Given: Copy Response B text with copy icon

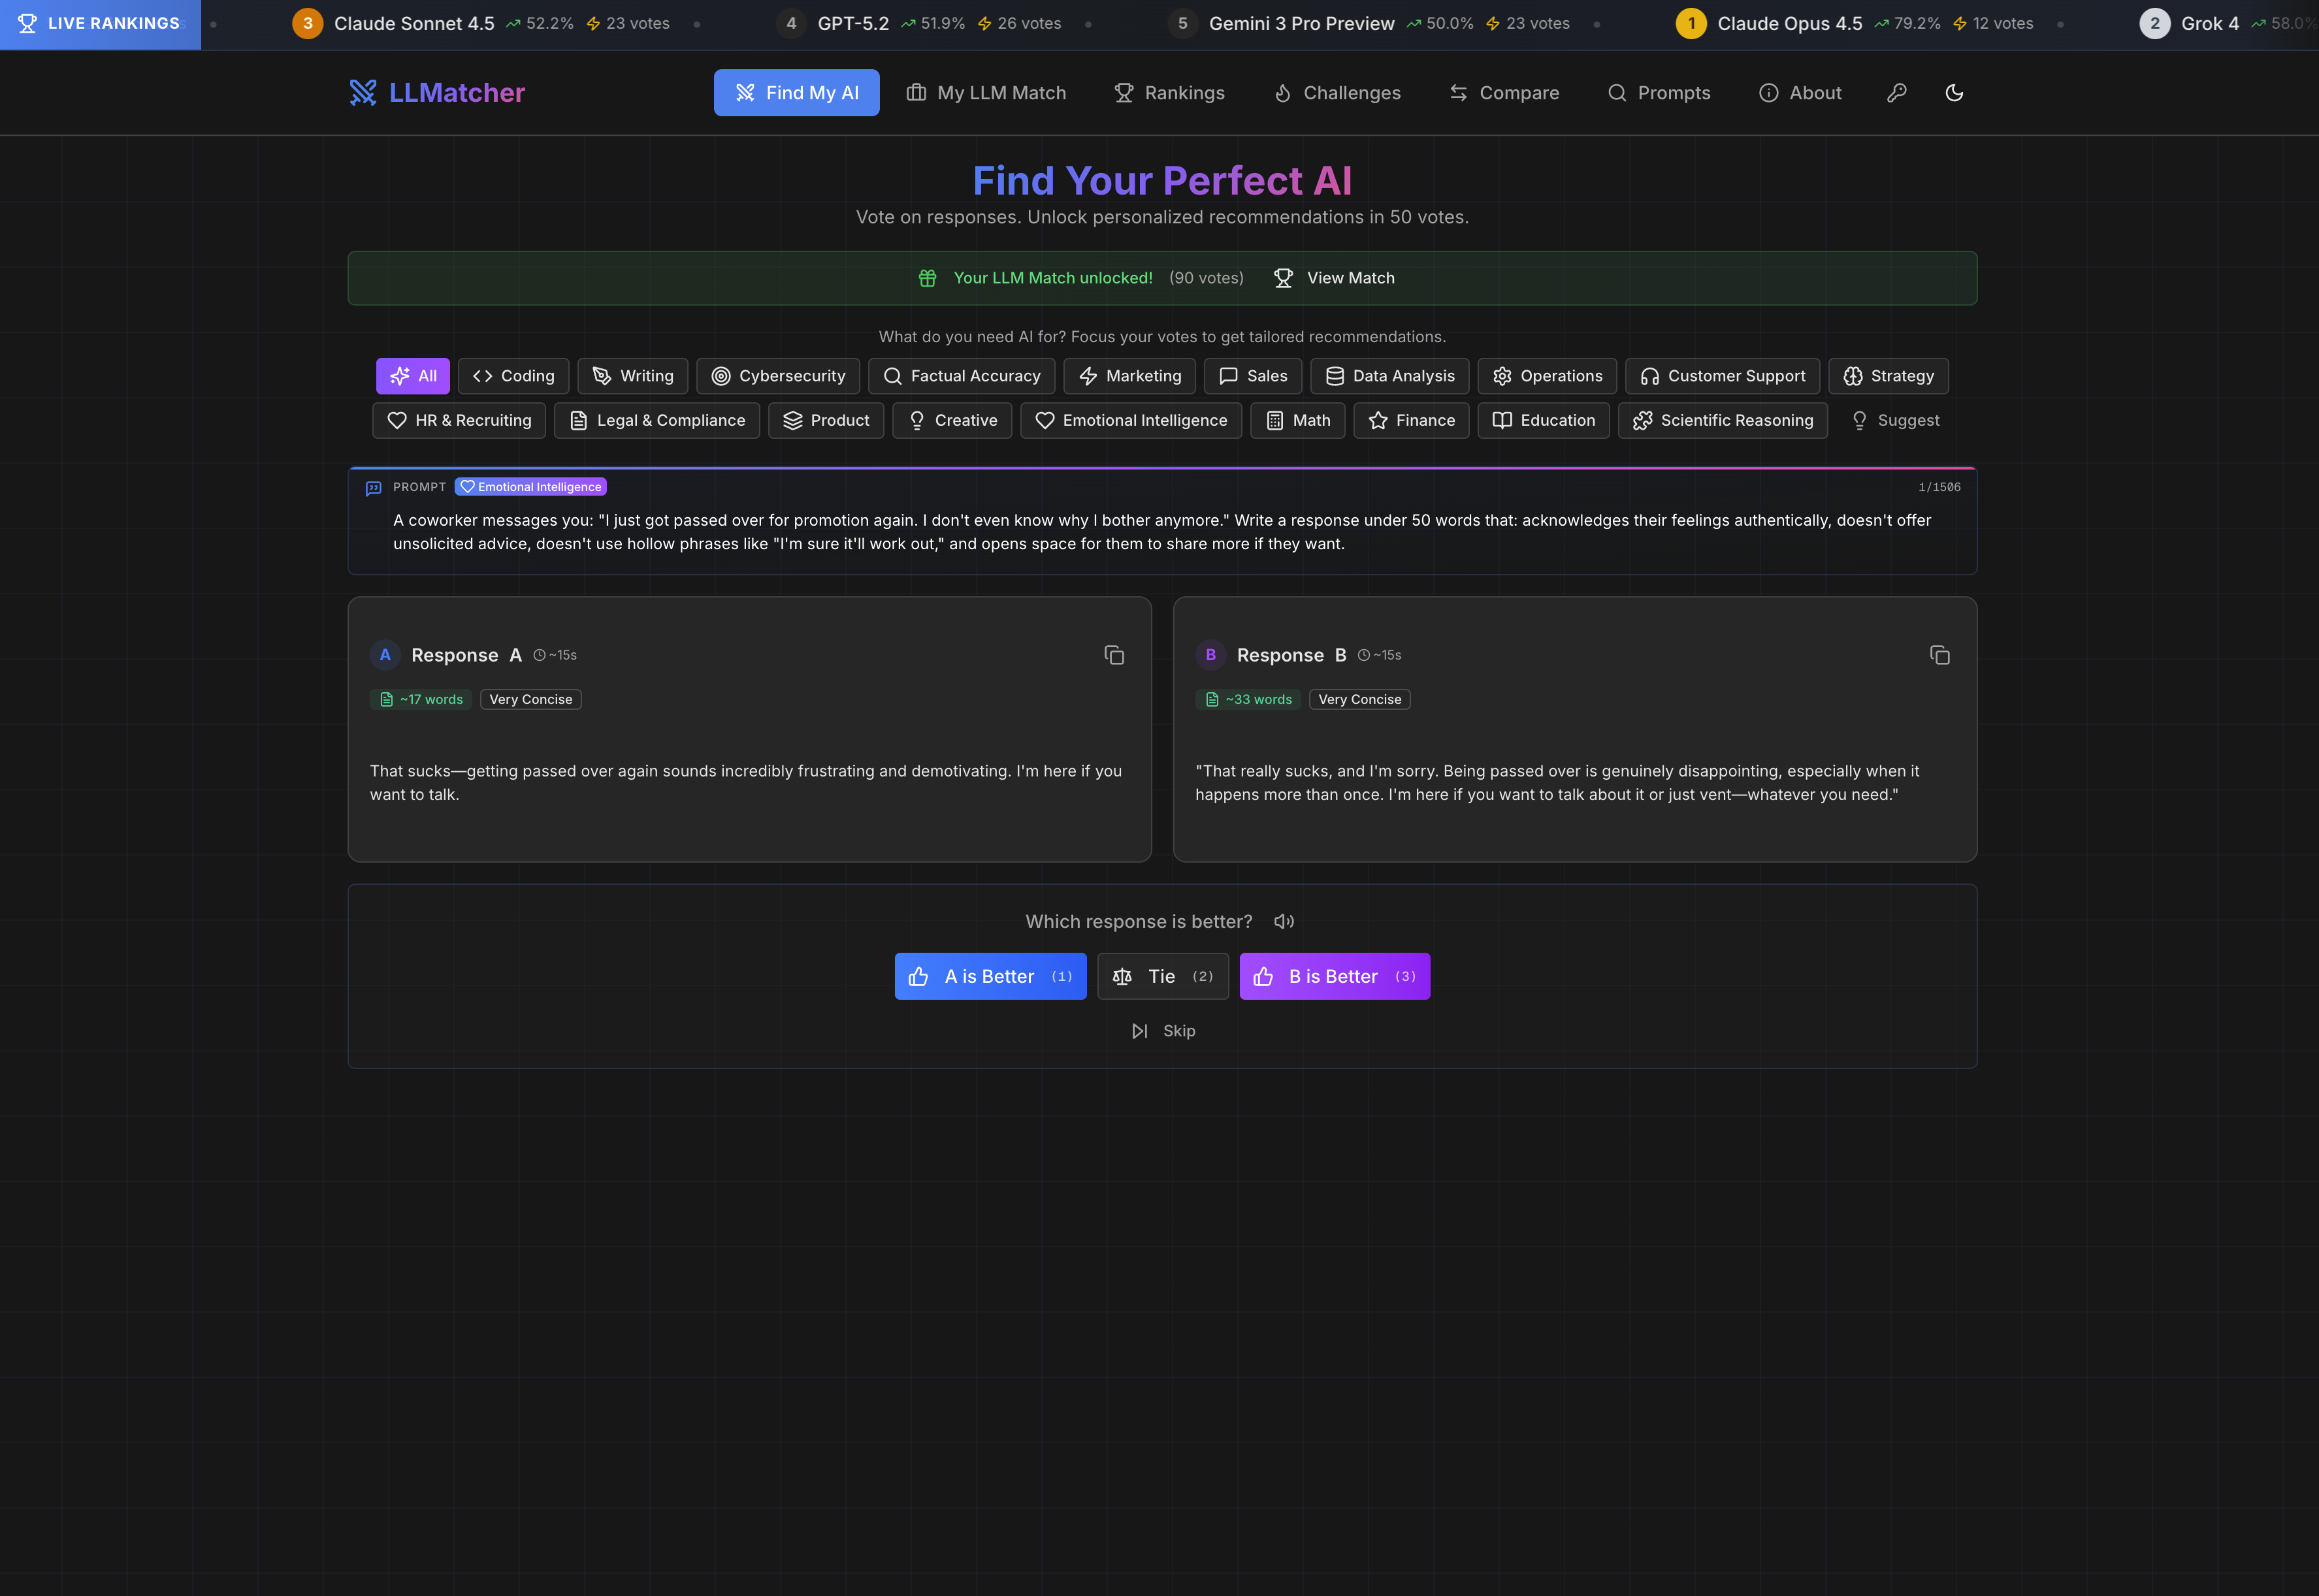Looking at the screenshot, I should point(1939,655).
